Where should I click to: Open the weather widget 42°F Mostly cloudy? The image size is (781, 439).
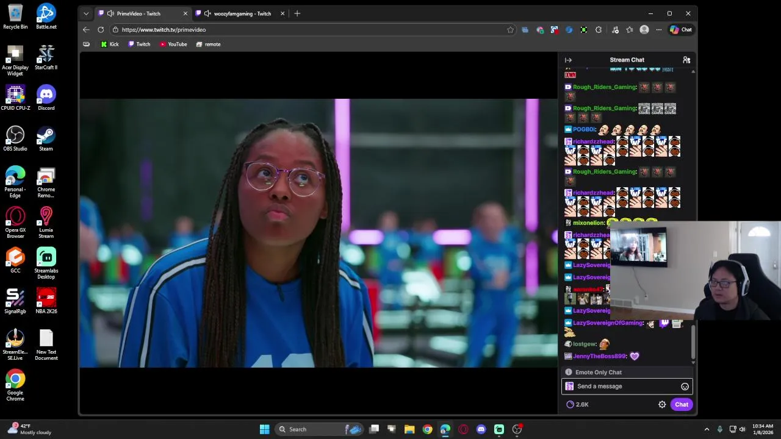coord(29,429)
